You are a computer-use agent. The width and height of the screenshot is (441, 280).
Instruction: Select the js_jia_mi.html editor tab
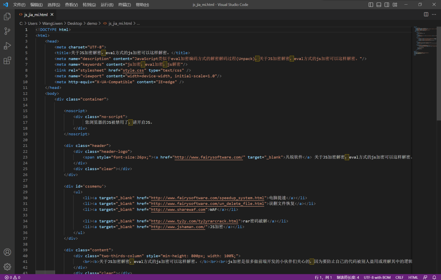pos(36,15)
